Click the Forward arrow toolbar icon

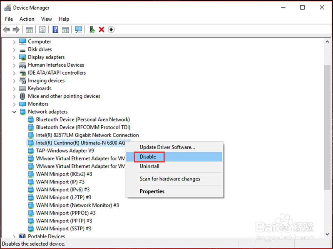[x=16, y=29]
